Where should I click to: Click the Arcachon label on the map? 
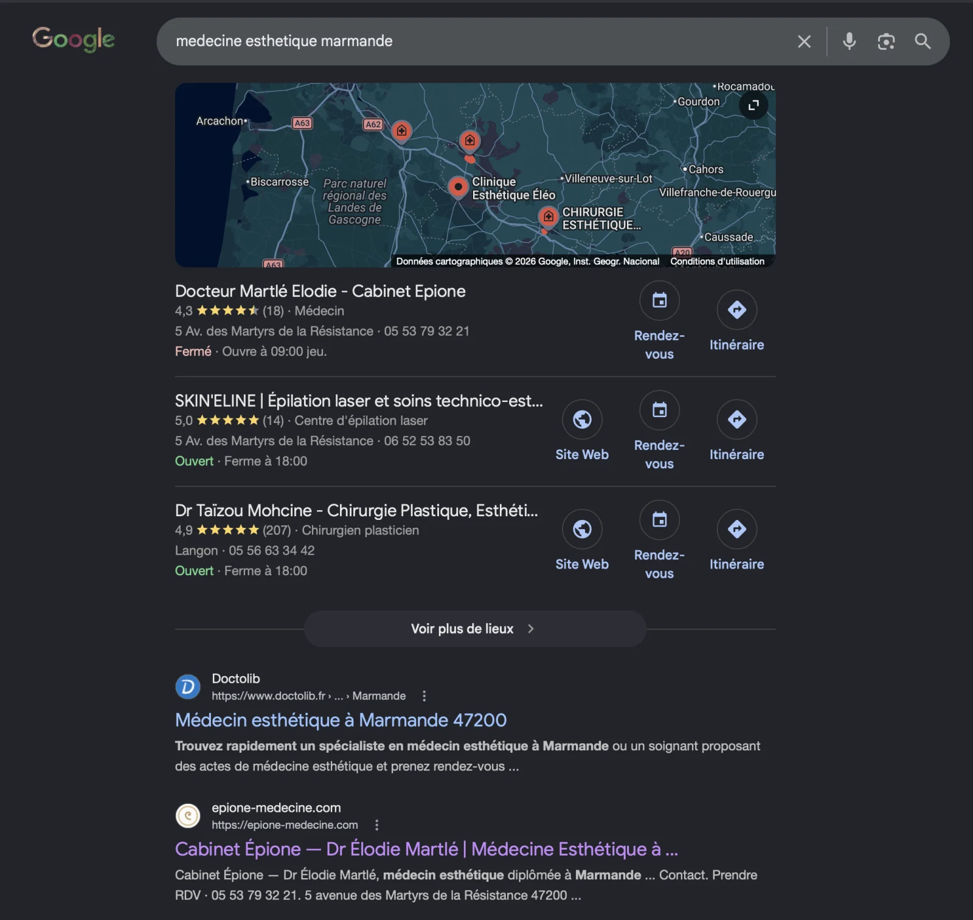click(x=220, y=121)
